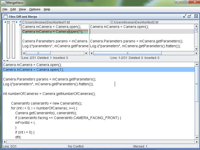Open the Options menu

click(x=35, y=9)
